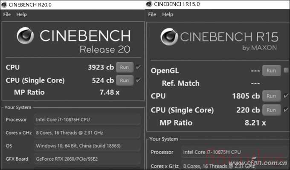
Task: Click the R20 OS field showing Windows 10
Action: click(x=87, y=146)
